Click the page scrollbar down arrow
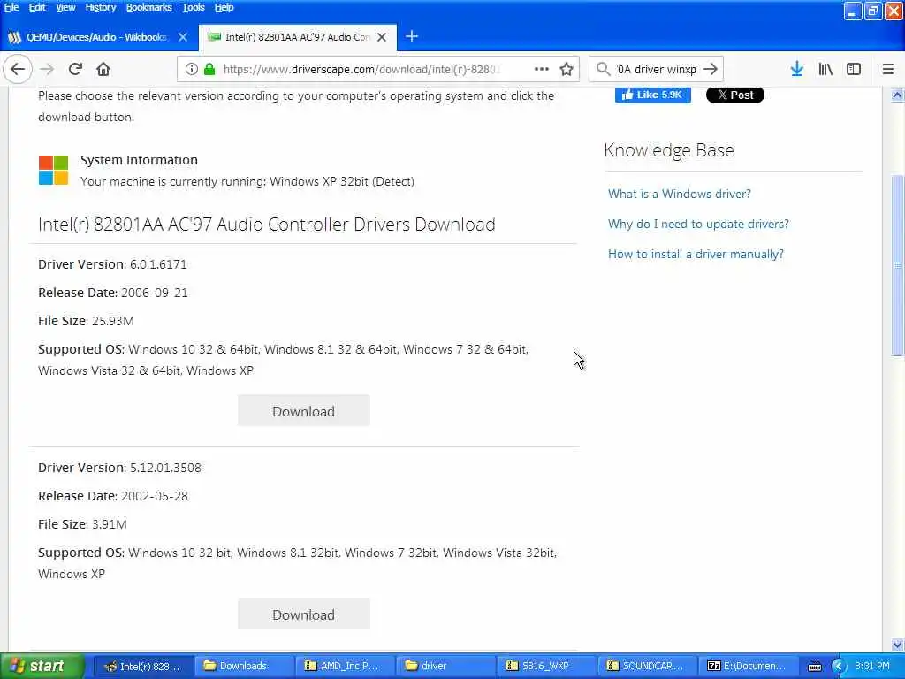905x679 pixels. [x=898, y=645]
